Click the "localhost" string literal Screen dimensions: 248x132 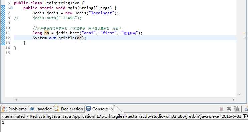102,13
